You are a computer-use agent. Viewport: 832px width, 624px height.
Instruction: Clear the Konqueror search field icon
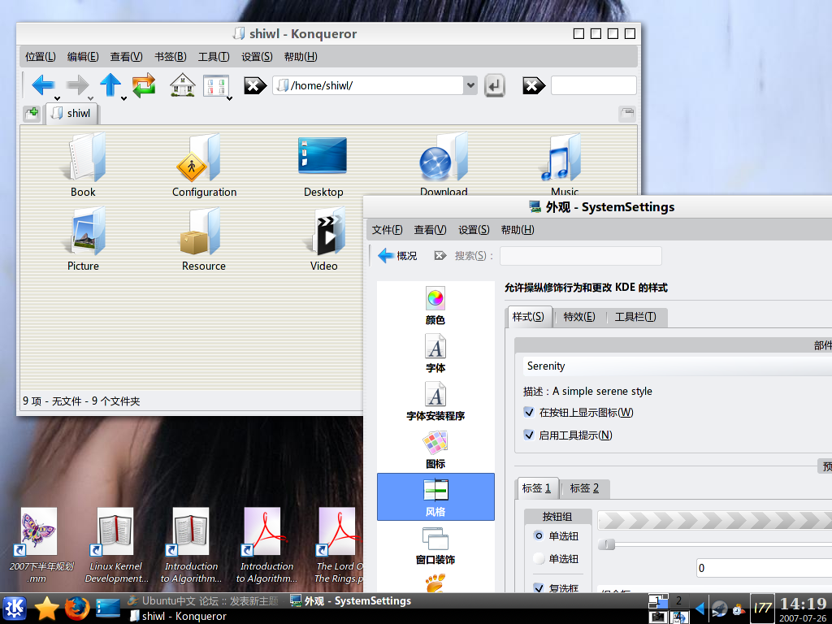click(x=533, y=84)
